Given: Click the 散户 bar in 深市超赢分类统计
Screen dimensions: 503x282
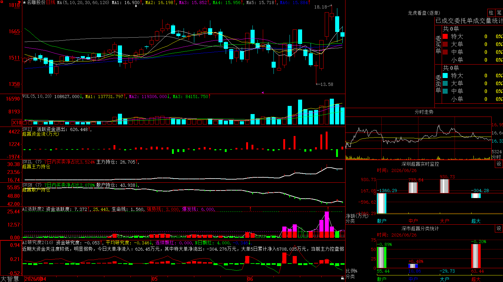Looking at the screenshot, I should pyautogui.click(x=382, y=258).
